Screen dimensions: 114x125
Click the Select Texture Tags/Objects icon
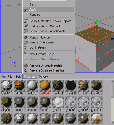pos(26,31)
